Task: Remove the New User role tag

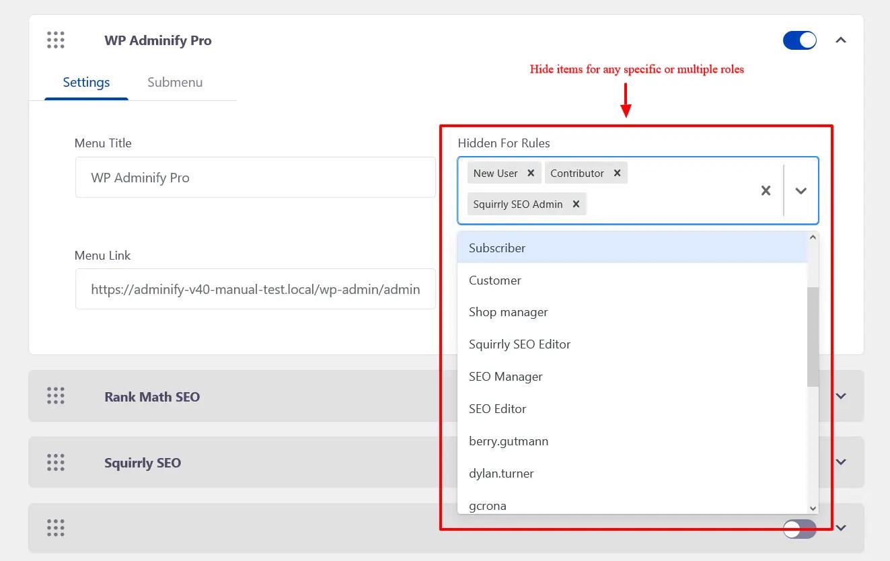Action: point(531,173)
